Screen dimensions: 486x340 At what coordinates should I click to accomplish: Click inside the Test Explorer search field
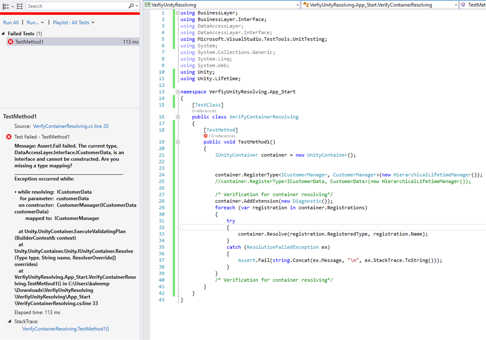click(x=71, y=6)
